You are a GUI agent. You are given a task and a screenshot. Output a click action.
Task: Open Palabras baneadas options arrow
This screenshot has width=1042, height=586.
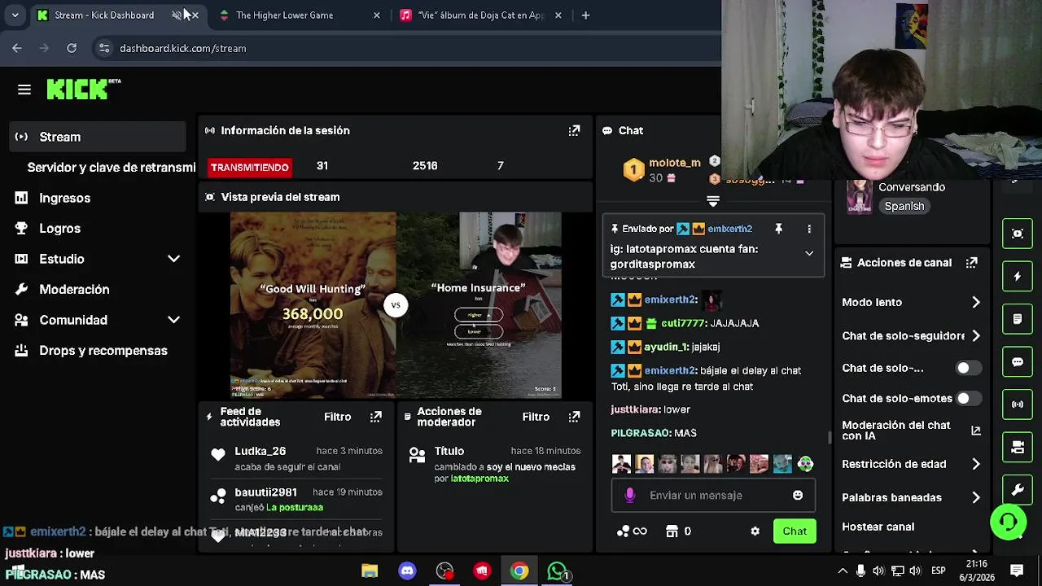coord(976,497)
